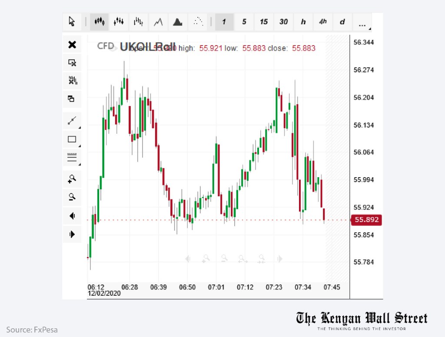Select the dots chart style icon
The image size is (445, 337).
198,21
